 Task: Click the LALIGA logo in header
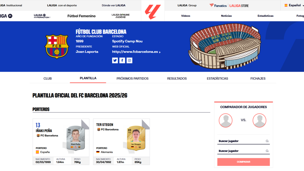[153, 12]
